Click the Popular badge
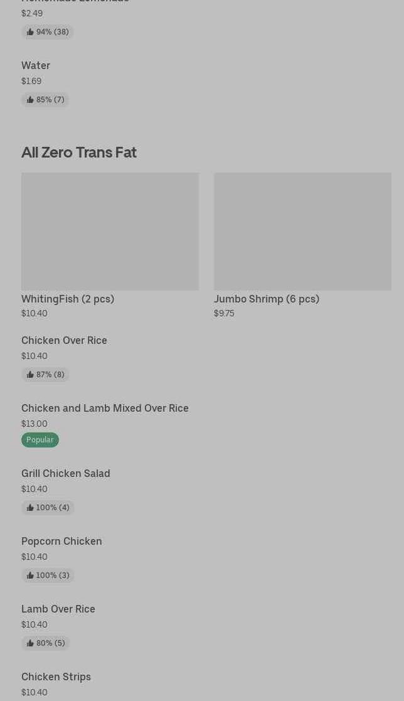This screenshot has height=701, width=404. 40,440
